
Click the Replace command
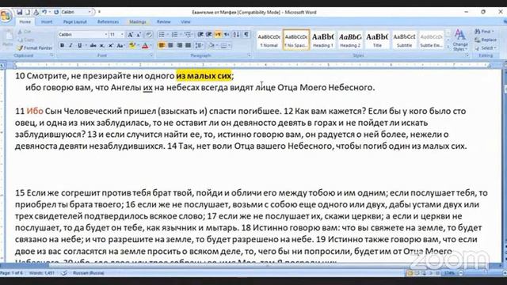(x=486, y=40)
